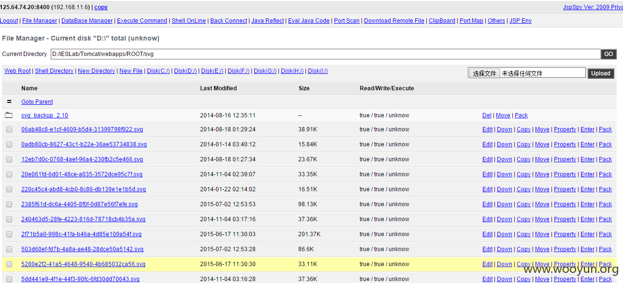This screenshot has width=623, height=283.
Task: Pack the svg_backup_2.10 folder
Action: pyautogui.click(x=521, y=115)
